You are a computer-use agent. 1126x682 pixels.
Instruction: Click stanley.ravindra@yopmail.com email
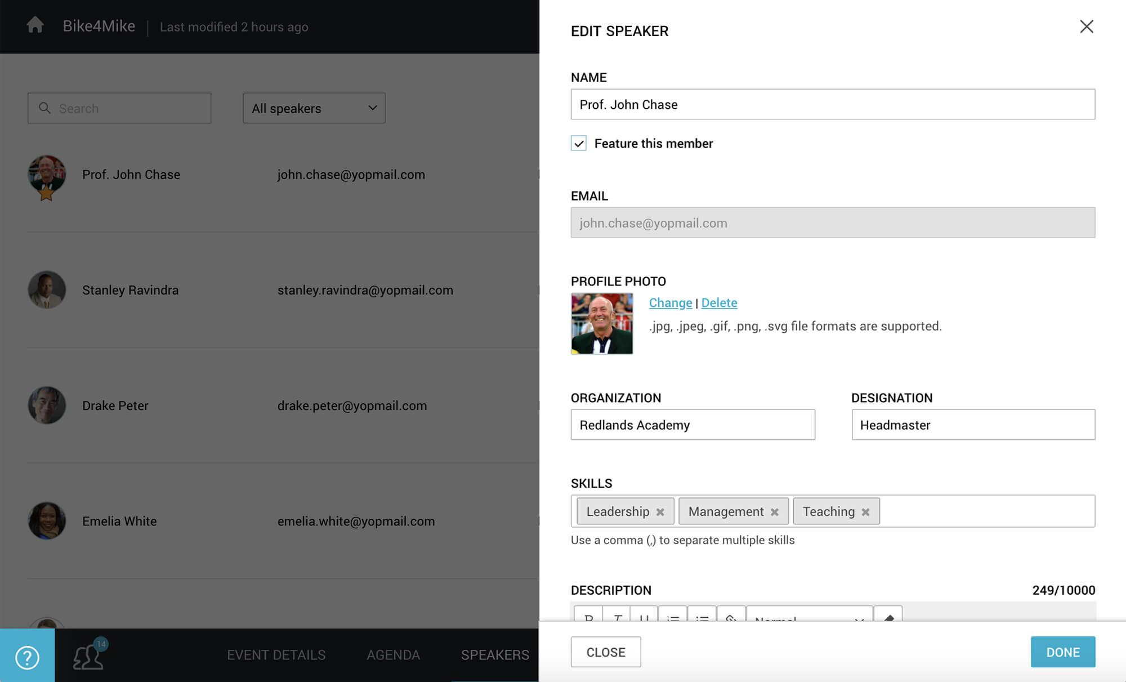365,290
